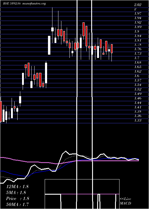
Task: Click the 1.38 price axis label
Action: [138, 111]
